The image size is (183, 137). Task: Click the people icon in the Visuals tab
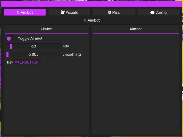tap(63, 12)
